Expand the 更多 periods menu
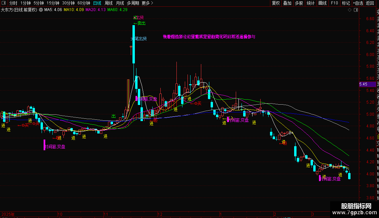Image resolution: width=379 pixels, height=218 pixels. pos(147,3)
